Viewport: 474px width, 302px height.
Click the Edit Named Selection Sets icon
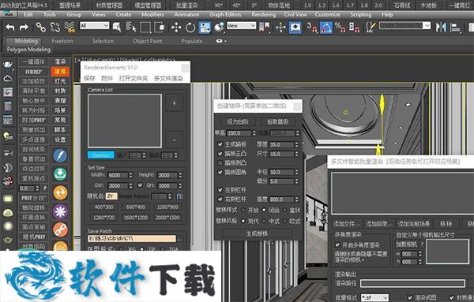pos(371,28)
